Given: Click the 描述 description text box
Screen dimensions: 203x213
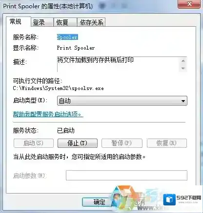Looking at the screenshot, I should coord(122,64).
